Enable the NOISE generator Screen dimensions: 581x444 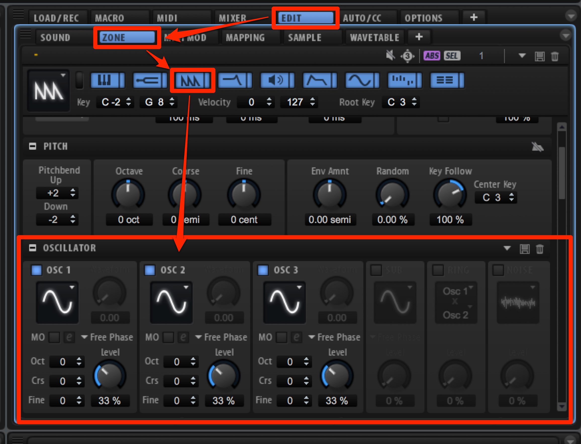point(499,270)
